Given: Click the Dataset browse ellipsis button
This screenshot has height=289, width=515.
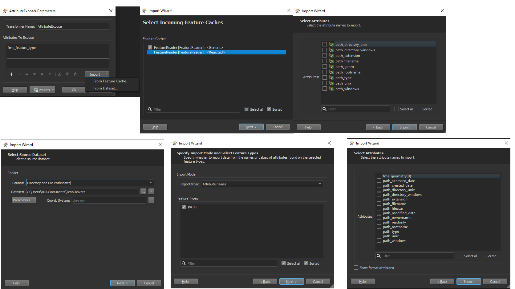Looking at the screenshot, I should pyautogui.click(x=143, y=192).
